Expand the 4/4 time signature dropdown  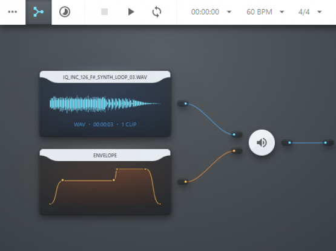(320, 12)
